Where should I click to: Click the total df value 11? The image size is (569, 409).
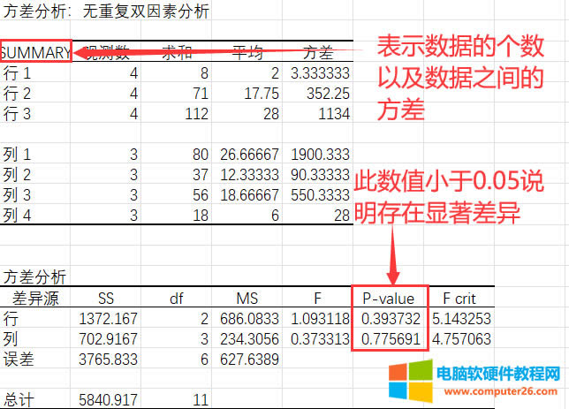tap(201, 400)
